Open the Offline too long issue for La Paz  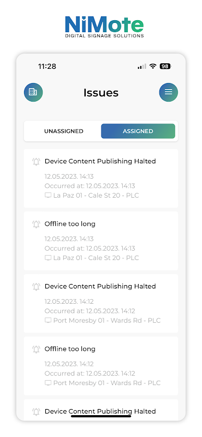[x=101, y=241]
